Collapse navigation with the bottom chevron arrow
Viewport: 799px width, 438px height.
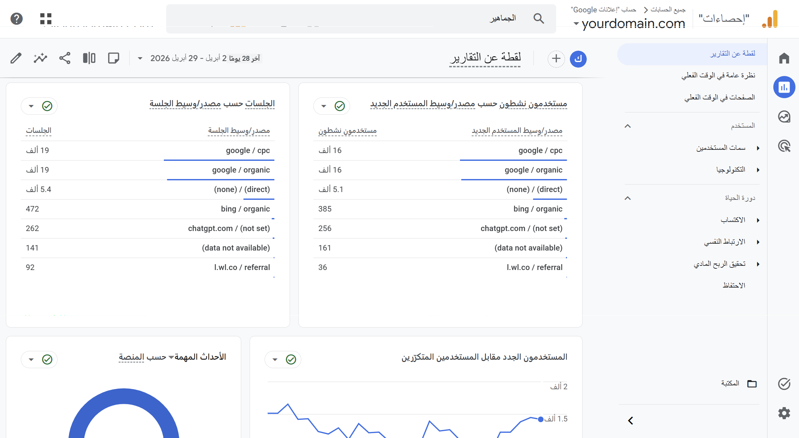point(631,420)
